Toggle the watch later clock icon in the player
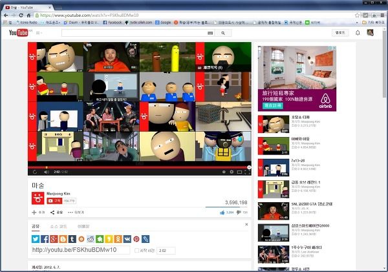This screenshot has width=388, height=272. pyautogui.click(x=224, y=172)
